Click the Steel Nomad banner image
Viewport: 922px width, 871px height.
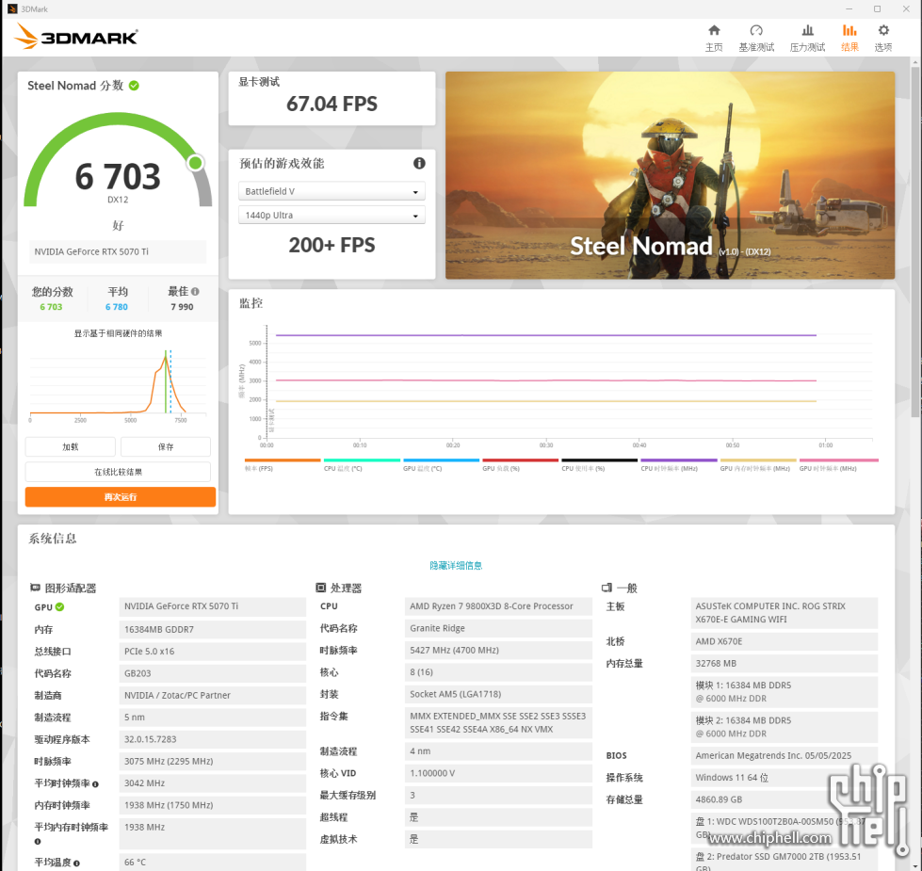coord(670,175)
